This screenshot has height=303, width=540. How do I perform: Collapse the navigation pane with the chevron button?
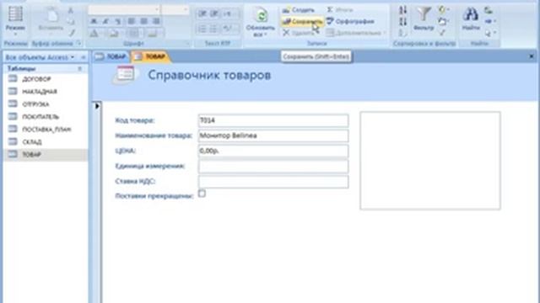click(83, 57)
